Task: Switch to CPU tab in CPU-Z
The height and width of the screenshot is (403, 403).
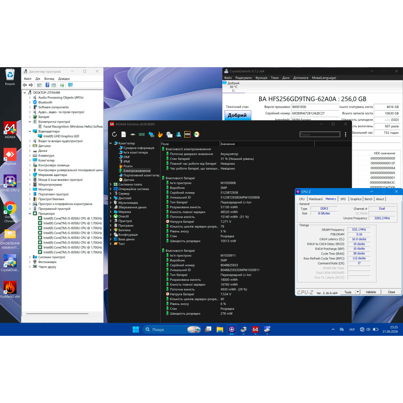Action: click(x=302, y=199)
